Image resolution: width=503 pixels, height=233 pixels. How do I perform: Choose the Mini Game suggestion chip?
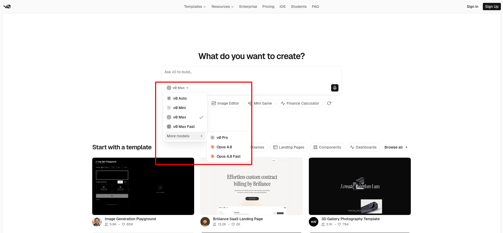coord(260,103)
